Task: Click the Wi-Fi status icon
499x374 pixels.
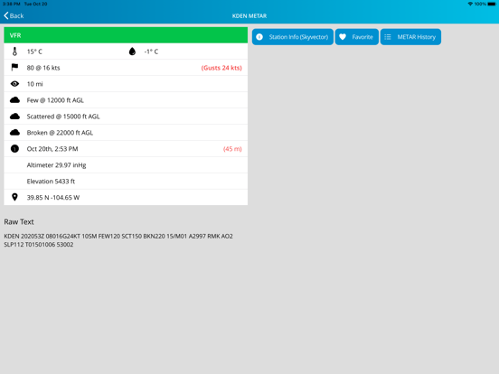Action: pyautogui.click(x=470, y=4)
